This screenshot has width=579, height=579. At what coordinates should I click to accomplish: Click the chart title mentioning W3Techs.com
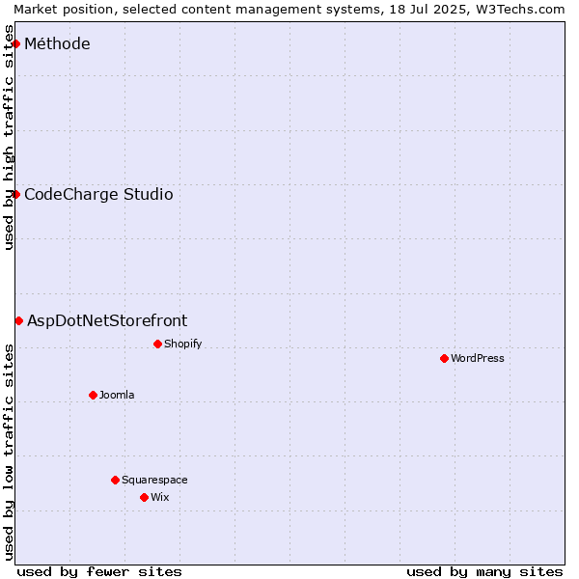point(289,10)
